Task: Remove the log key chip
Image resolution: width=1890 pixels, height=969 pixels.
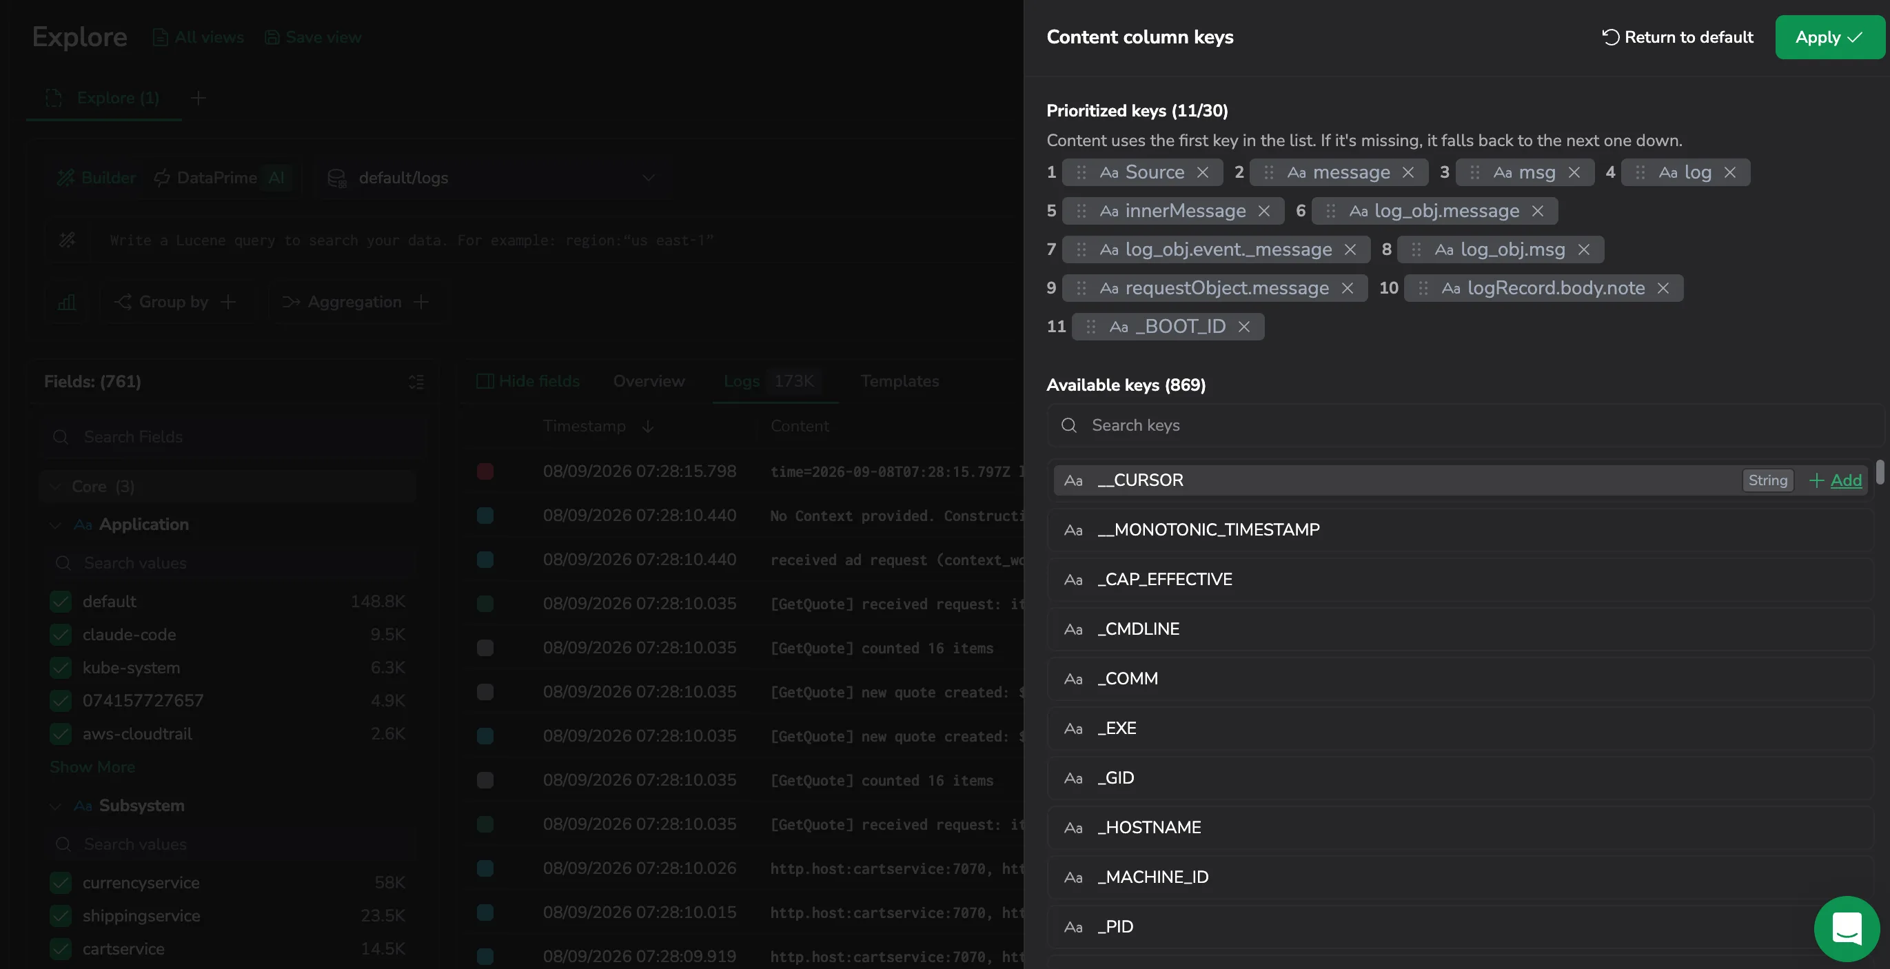Action: (1730, 172)
